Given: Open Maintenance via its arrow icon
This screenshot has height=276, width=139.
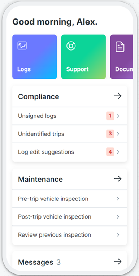Looking at the screenshot, I should click(118, 179).
